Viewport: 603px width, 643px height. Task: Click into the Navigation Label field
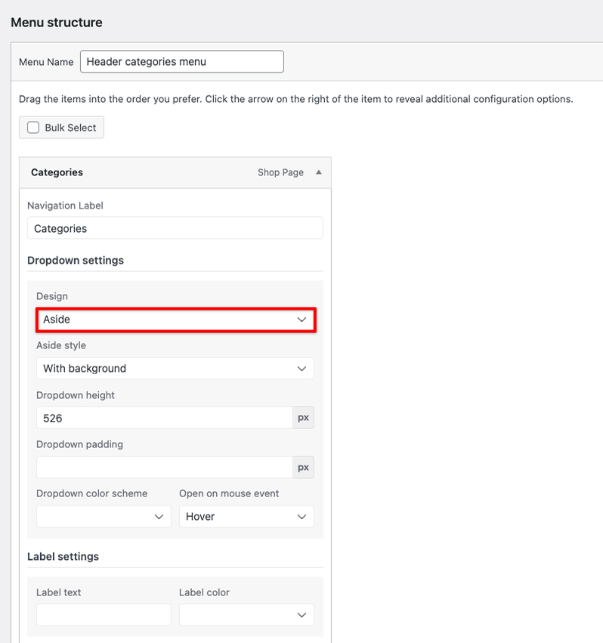pyautogui.click(x=175, y=228)
